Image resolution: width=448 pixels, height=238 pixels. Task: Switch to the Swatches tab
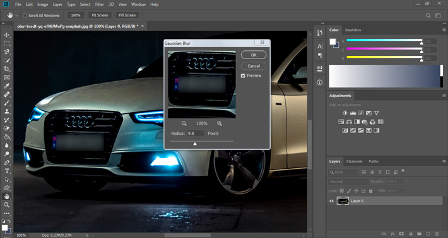(353, 30)
